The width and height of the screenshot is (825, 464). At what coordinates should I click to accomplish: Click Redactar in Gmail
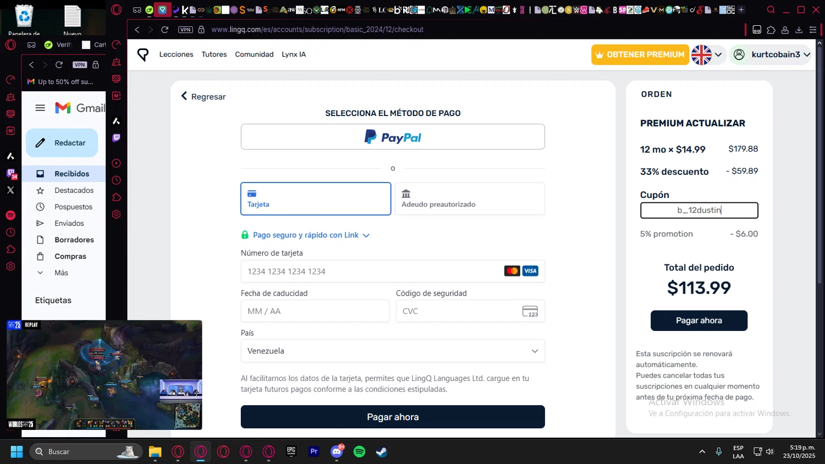62,143
